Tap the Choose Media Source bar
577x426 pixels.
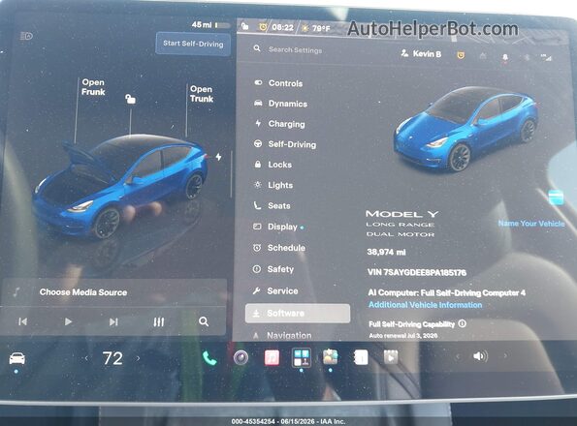coord(114,292)
